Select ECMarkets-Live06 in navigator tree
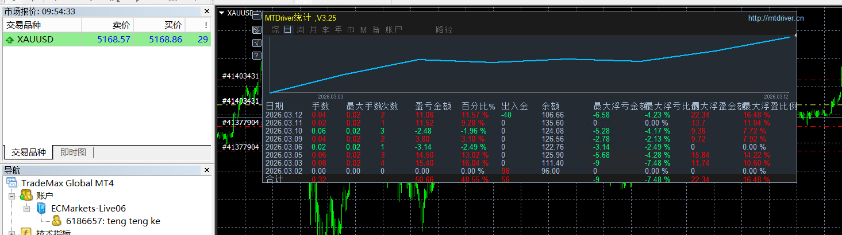 [89, 209]
